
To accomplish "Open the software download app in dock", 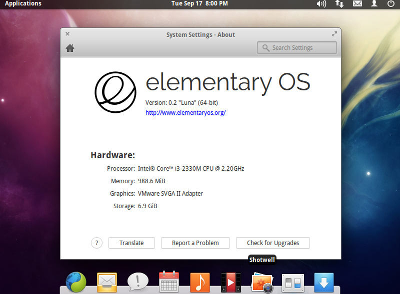I will click(x=324, y=283).
